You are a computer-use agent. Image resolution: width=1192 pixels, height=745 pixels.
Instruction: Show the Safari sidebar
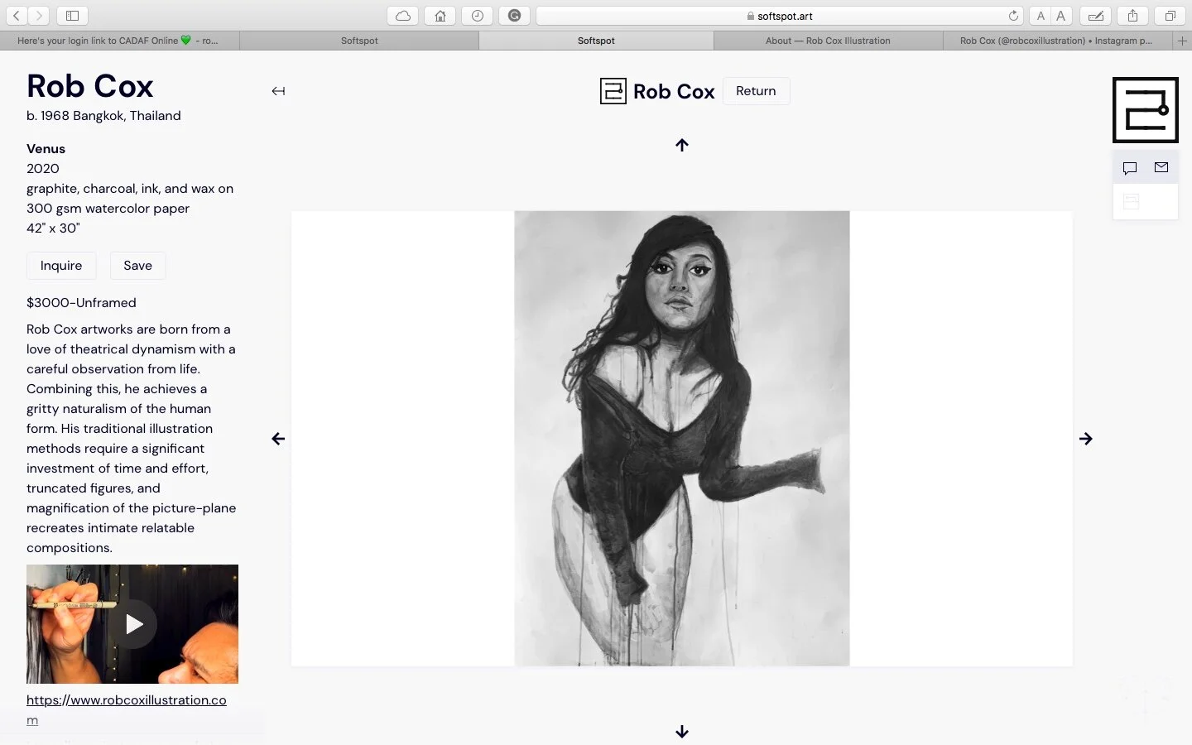click(x=72, y=16)
